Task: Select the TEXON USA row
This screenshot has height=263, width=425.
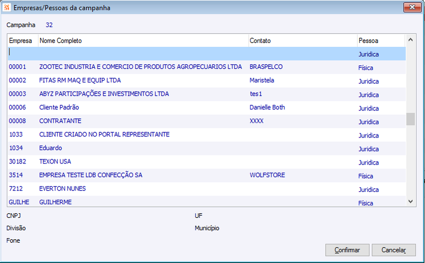Action: pos(207,162)
